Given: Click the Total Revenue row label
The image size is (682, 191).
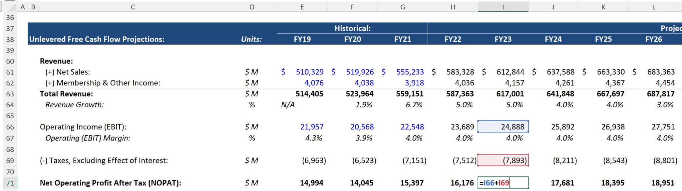Looking at the screenshot, I should point(66,94).
